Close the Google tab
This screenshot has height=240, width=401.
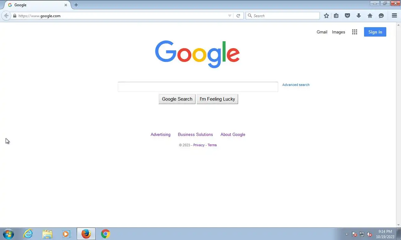[66, 5]
